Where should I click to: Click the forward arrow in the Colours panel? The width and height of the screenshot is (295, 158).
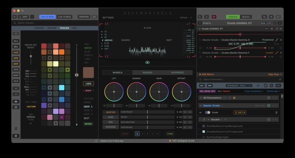tap(206, 17)
